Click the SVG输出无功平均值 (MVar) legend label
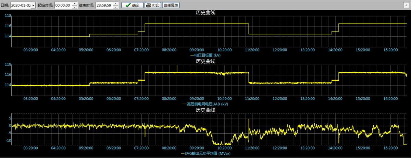Viewport: 411px width, 158px height. pos(206,153)
